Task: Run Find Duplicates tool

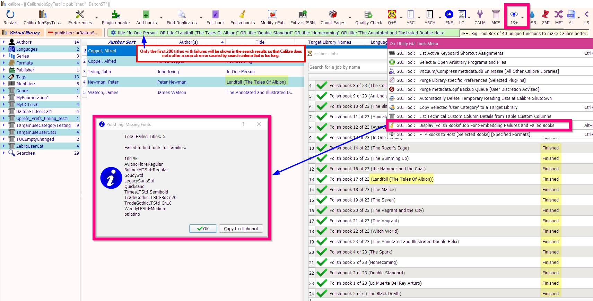Action: (x=182, y=14)
